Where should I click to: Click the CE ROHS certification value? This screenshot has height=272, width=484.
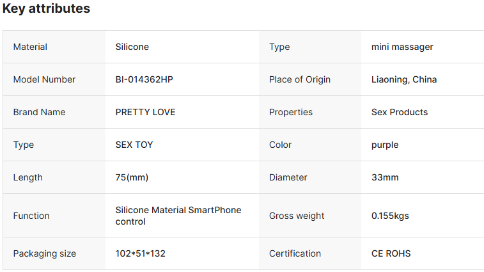391,253
